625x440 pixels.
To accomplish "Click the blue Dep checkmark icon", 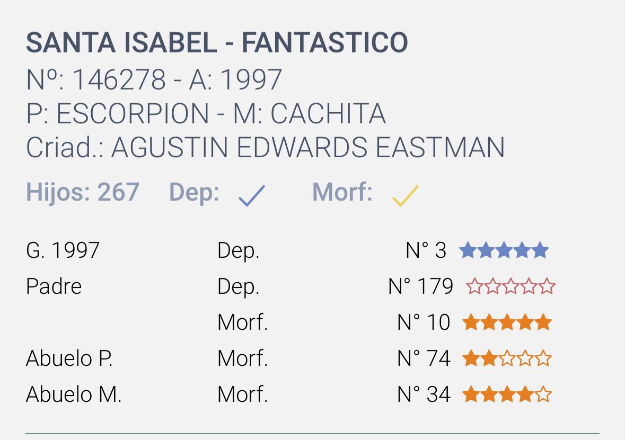I will pyautogui.click(x=251, y=195).
